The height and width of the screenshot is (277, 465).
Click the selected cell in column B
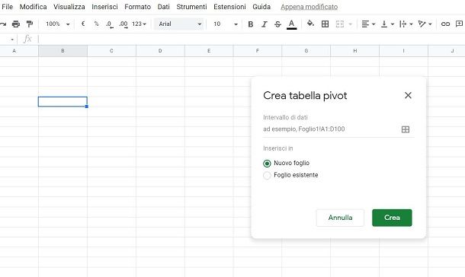(x=63, y=101)
